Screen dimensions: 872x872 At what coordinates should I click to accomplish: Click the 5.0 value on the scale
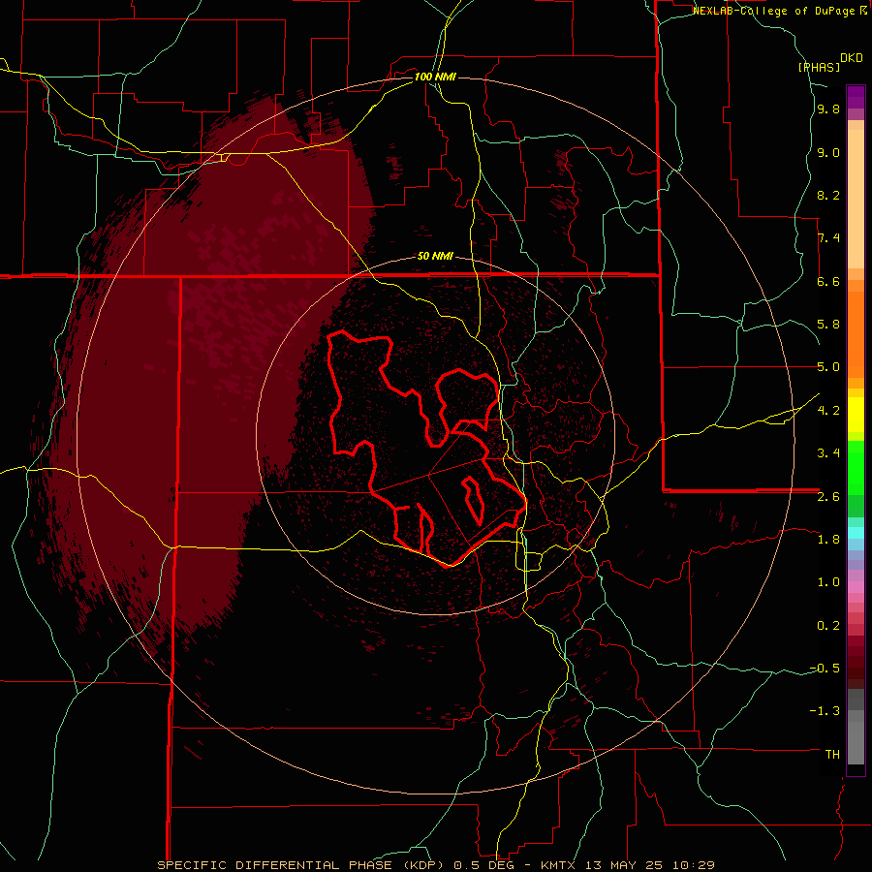828,367
